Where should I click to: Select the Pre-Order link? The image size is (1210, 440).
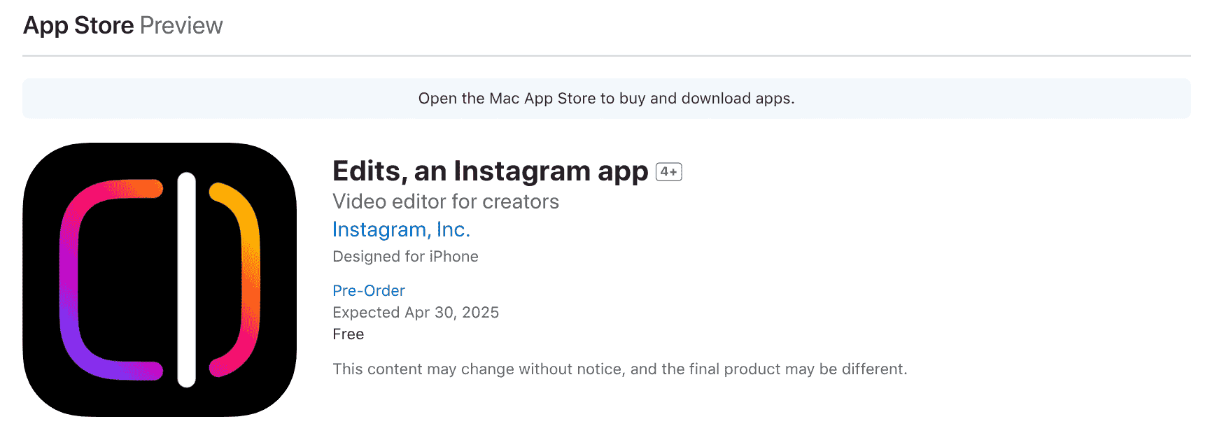368,290
